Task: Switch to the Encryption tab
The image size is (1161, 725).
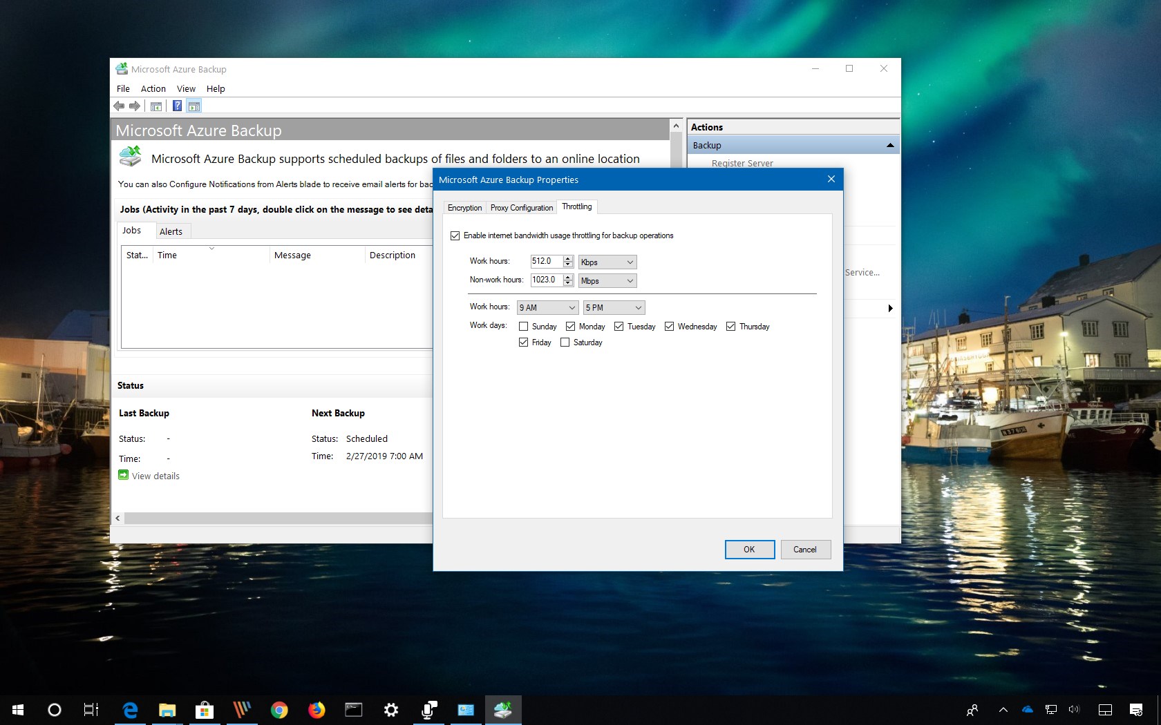Action: click(x=464, y=208)
